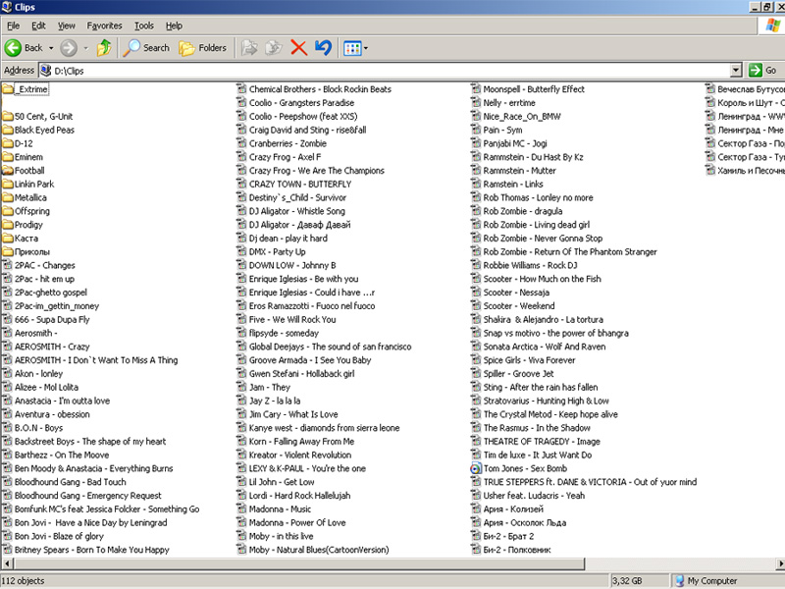Select file "DMX - Party Up"
The width and height of the screenshot is (785, 589).
[277, 251]
